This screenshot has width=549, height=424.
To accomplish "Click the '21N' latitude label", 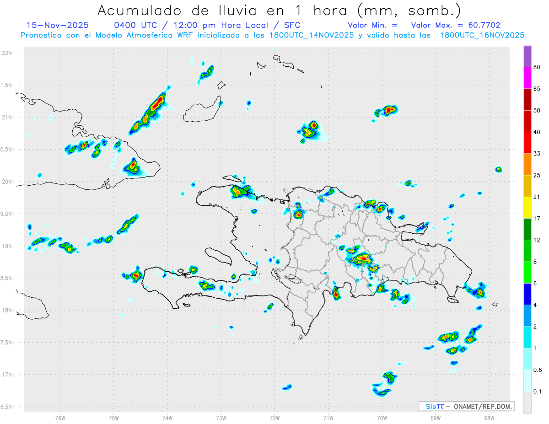I will 7,117.
